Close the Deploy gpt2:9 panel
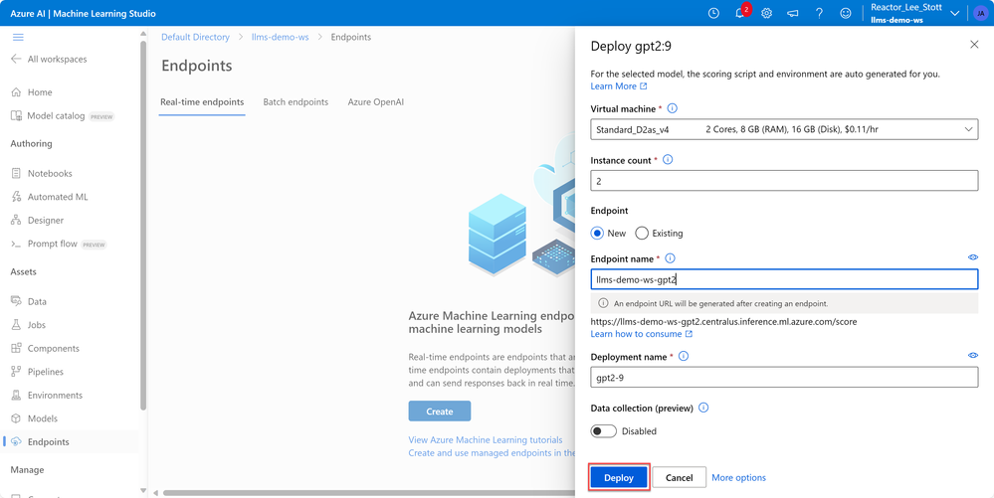 click(x=974, y=45)
